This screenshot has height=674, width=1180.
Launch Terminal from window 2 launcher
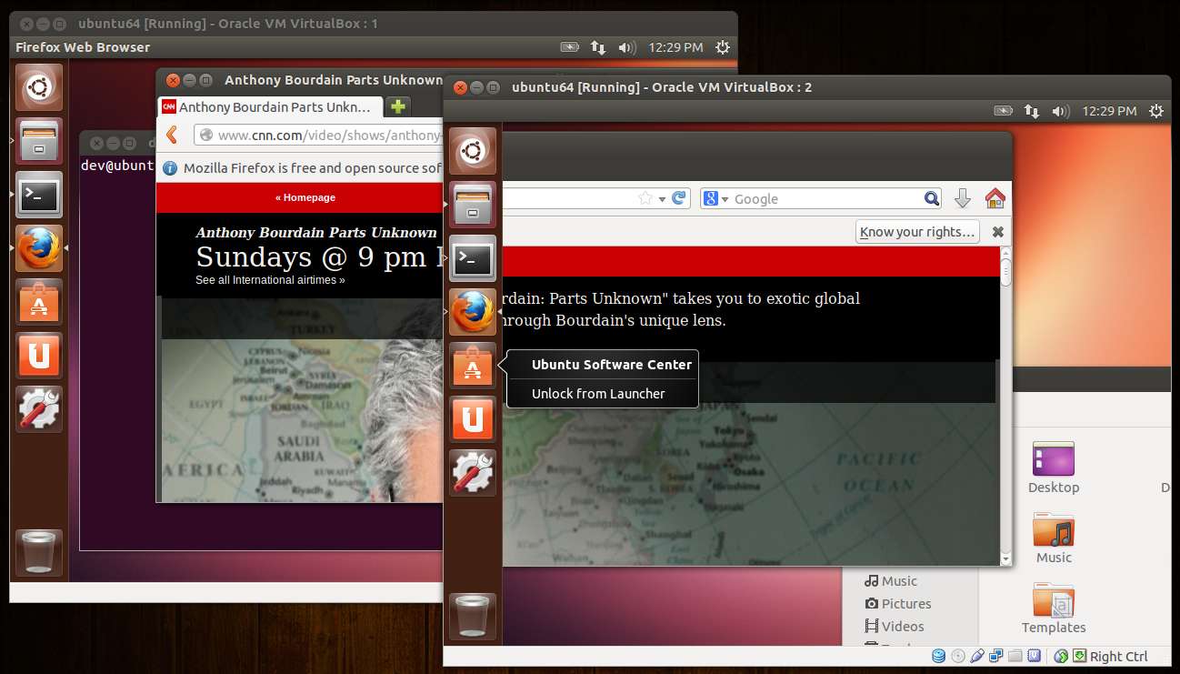[x=473, y=258]
